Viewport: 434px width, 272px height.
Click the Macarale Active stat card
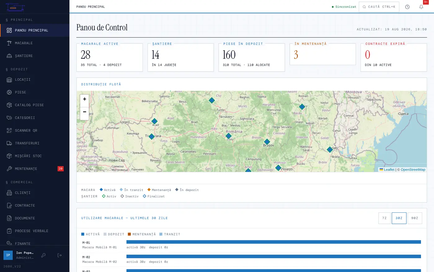[x=110, y=57]
